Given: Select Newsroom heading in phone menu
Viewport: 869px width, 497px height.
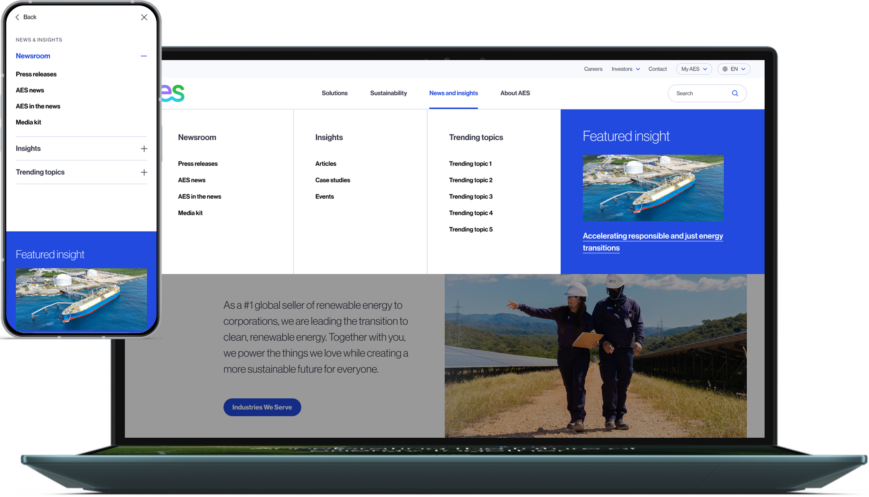Looking at the screenshot, I should pos(33,56).
